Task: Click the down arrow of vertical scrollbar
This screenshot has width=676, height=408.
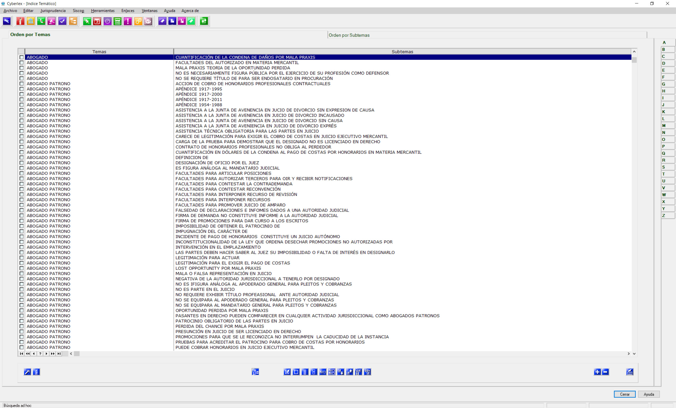Action: coord(634,354)
